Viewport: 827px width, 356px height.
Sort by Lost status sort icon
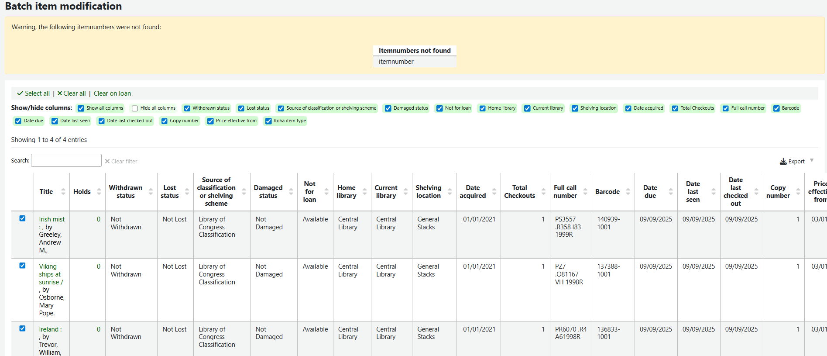coord(187,192)
